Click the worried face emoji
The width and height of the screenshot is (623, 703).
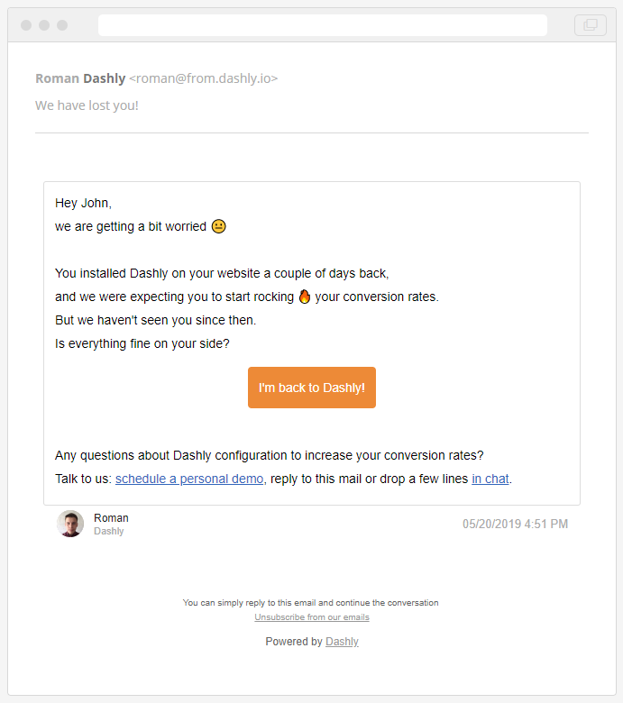click(x=219, y=226)
